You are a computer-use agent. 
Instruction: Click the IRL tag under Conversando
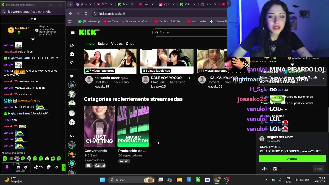point(88,166)
